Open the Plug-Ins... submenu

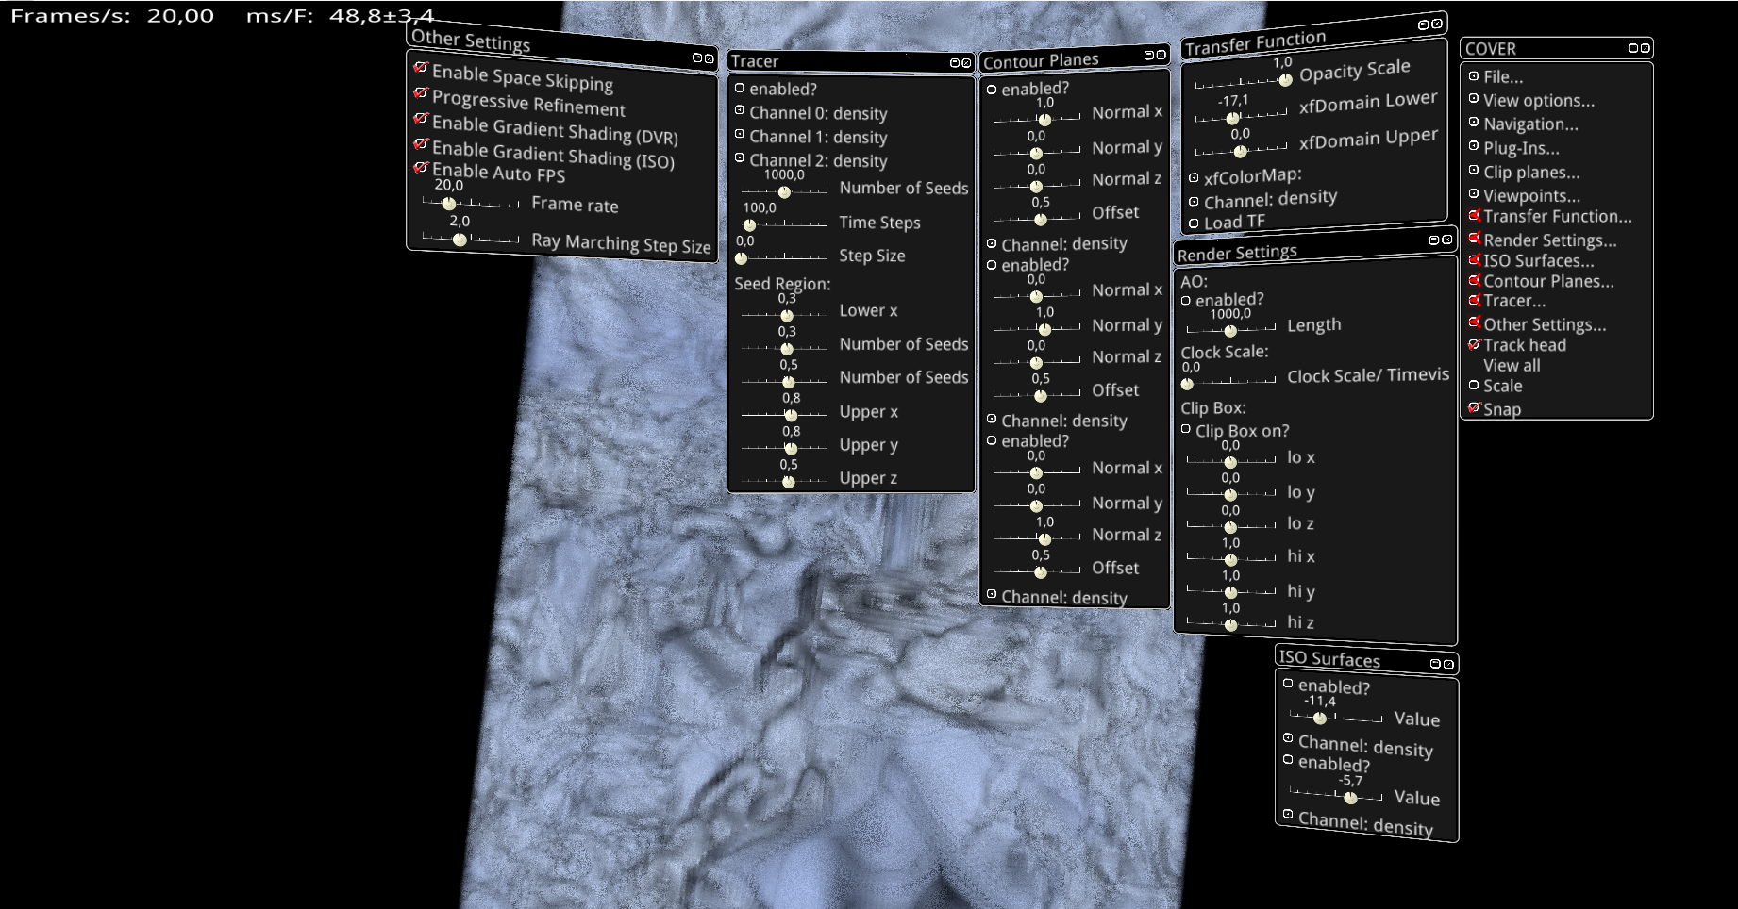click(x=1521, y=148)
